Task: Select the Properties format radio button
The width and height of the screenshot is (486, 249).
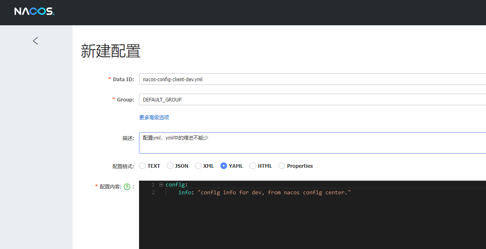Action: coord(282,166)
